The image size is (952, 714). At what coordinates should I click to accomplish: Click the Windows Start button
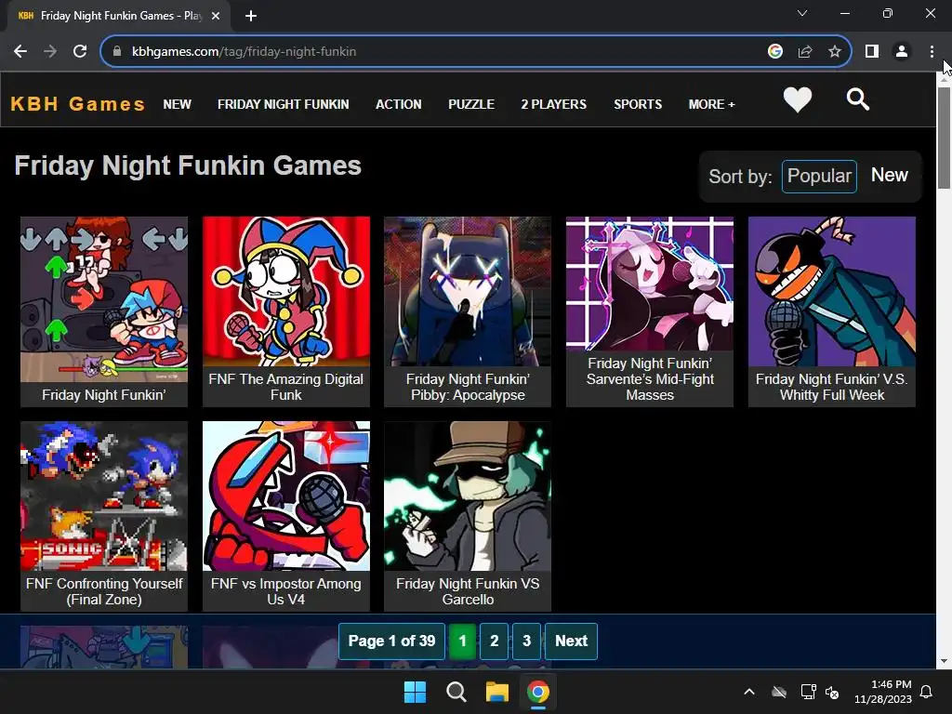(x=416, y=692)
